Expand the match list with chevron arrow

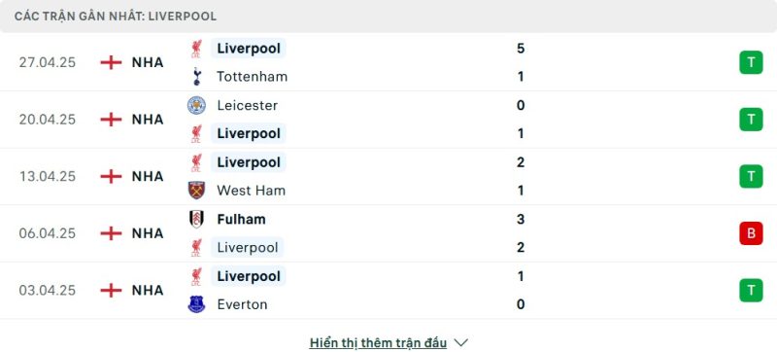point(460,342)
